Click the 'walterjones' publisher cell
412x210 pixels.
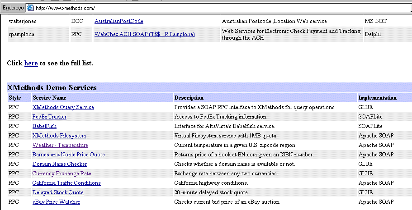coord(23,21)
